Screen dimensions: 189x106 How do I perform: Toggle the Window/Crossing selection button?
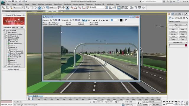pyautogui.click(x=35, y=8)
